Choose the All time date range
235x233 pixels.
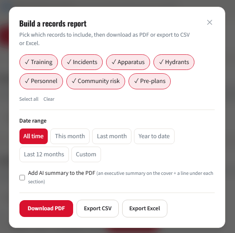tap(33, 136)
